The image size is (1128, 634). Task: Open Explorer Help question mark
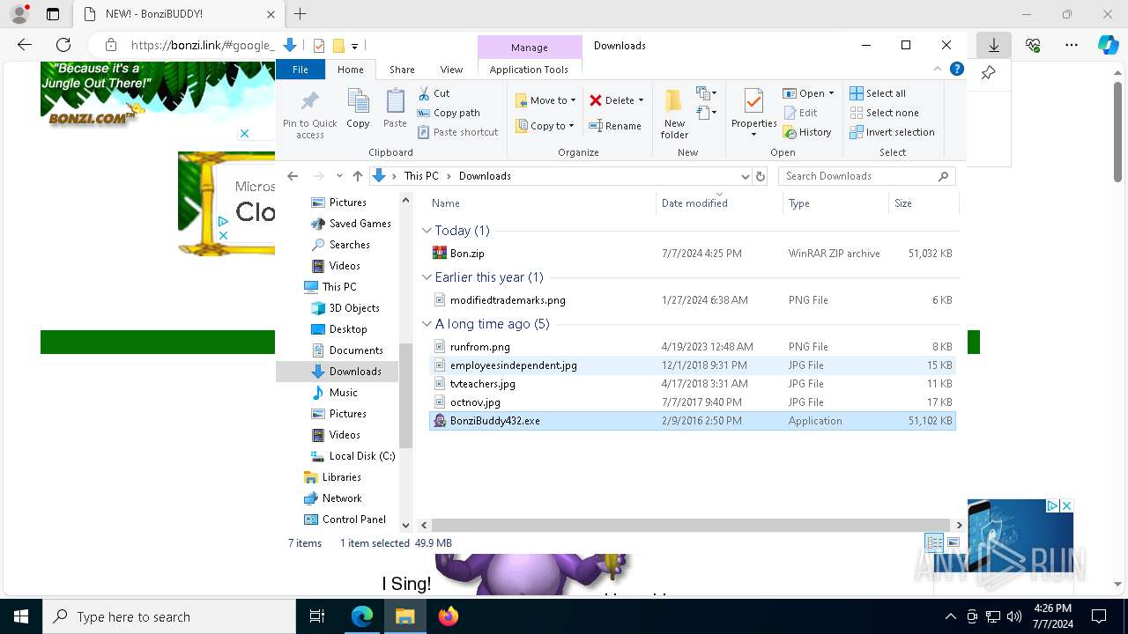(956, 70)
